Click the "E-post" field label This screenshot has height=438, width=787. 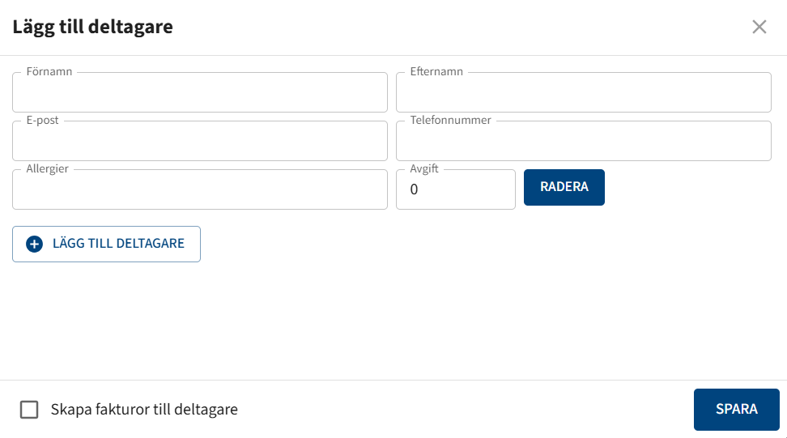tap(42, 121)
